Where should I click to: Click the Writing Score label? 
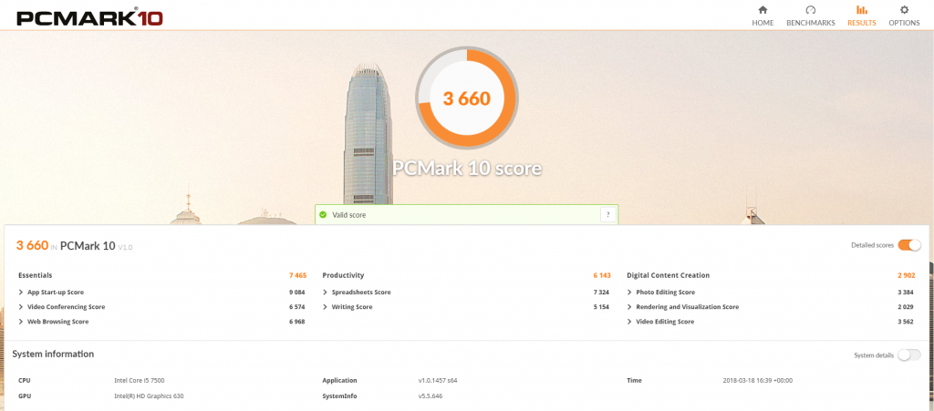[x=351, y=307]
